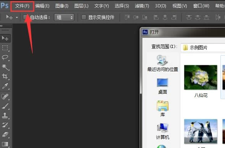Click the distribute top edges icon
Screen dimensions: 225x148
[x=189, y=17]
